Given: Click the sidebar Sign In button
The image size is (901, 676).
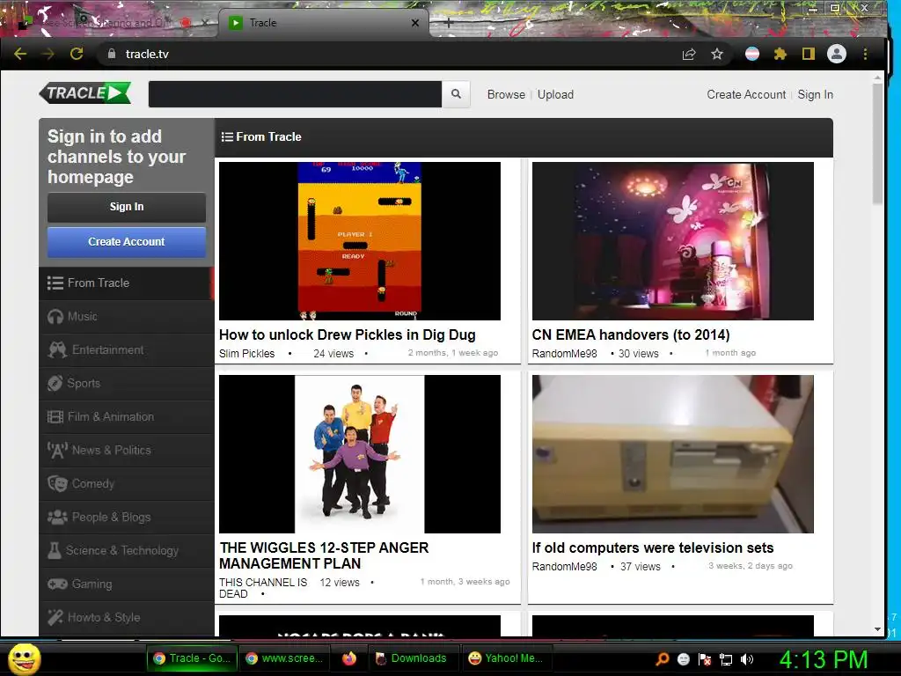Looking at the screenshot, I should pyautogui.click(x=127, y=206).
